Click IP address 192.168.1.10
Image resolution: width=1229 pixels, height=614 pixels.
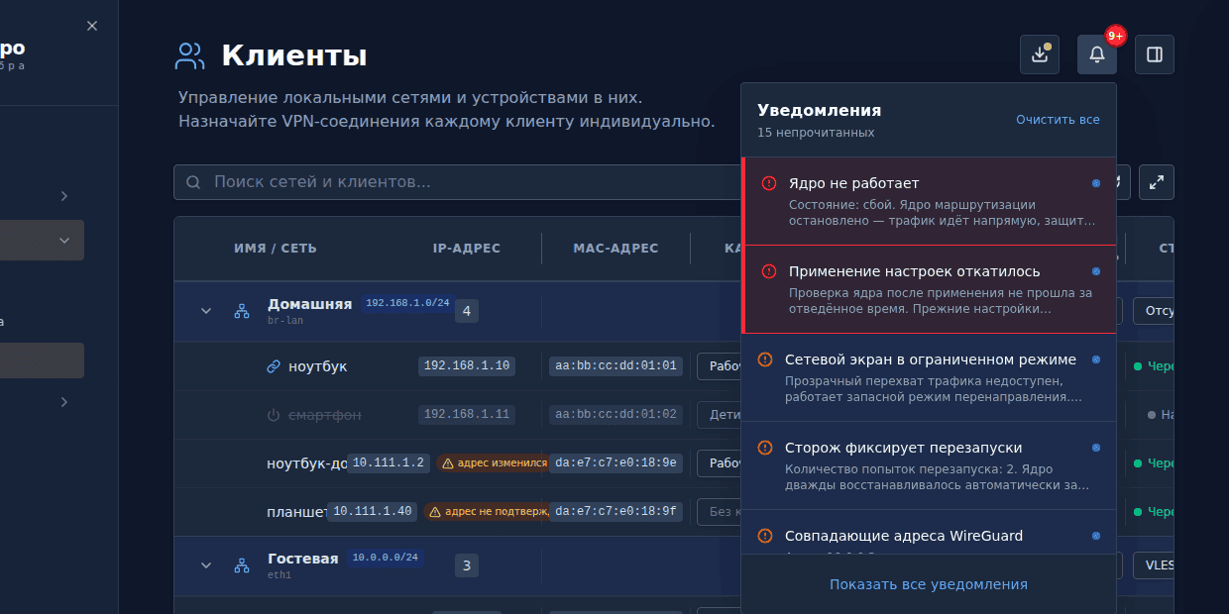[x=467, y=365]
